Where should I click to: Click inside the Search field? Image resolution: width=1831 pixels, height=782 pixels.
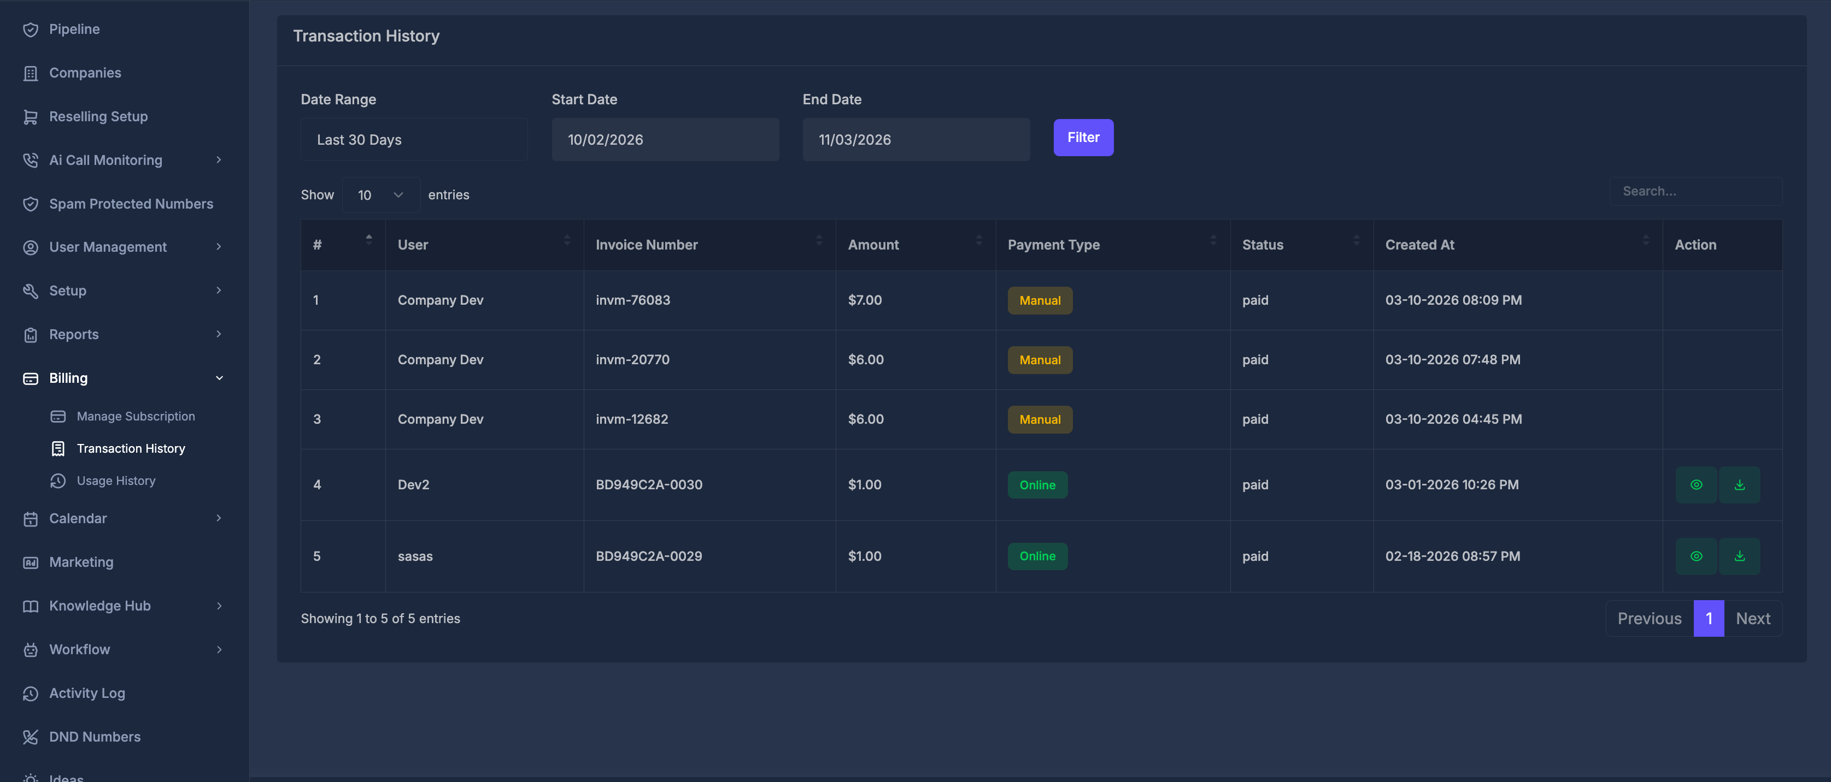1696,191
